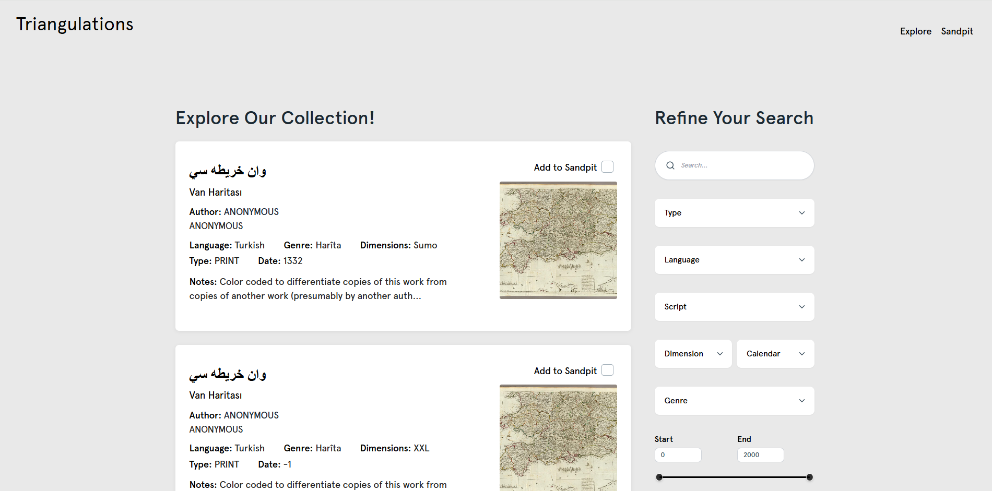Focus the Start year input field
Image resolution: width=992 pixels, height=491 pixels.
[678, 455]
